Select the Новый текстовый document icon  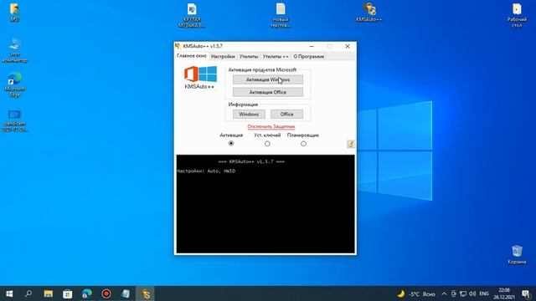[x=281, y=15]
